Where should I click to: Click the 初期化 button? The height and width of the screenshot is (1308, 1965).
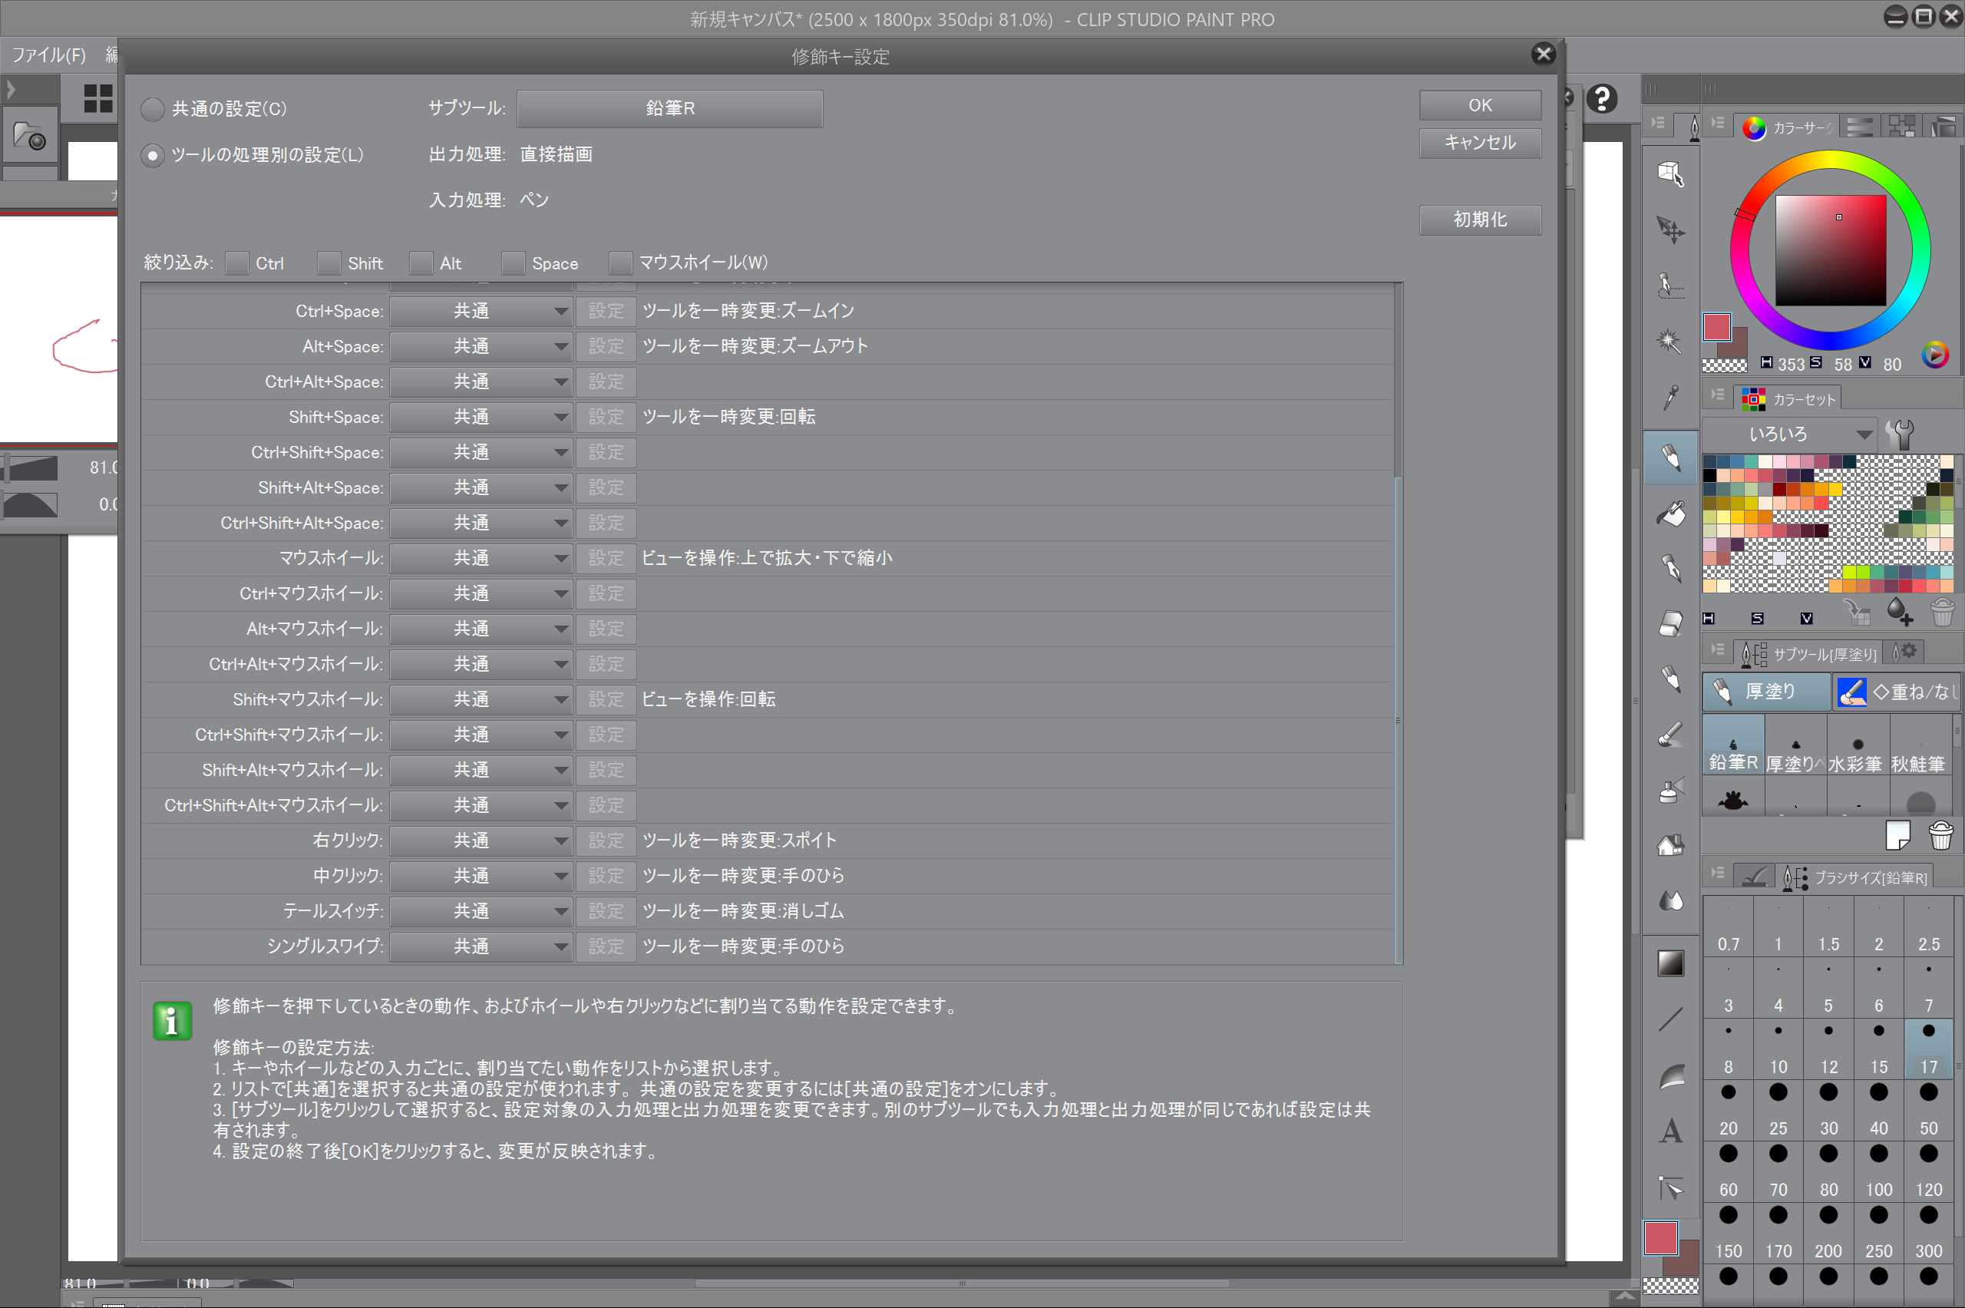coord(1480,220)
